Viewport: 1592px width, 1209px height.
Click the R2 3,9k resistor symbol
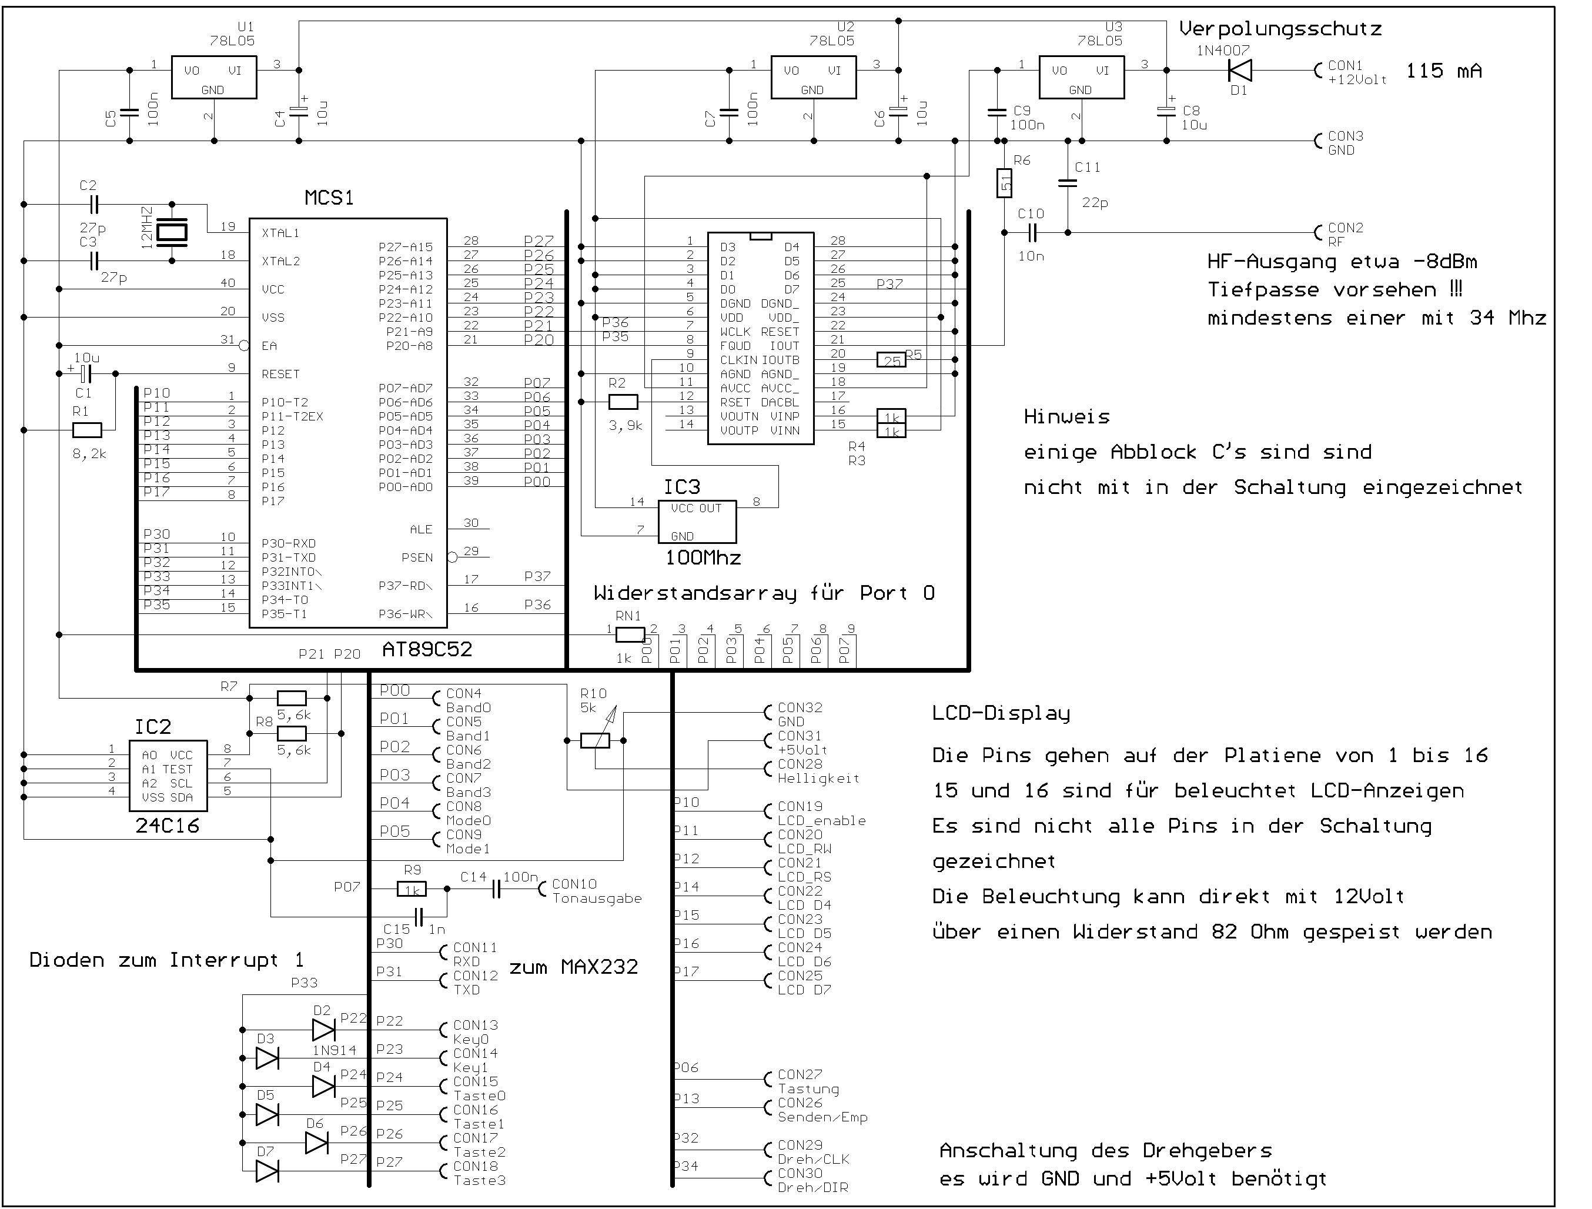coord(623,402)
